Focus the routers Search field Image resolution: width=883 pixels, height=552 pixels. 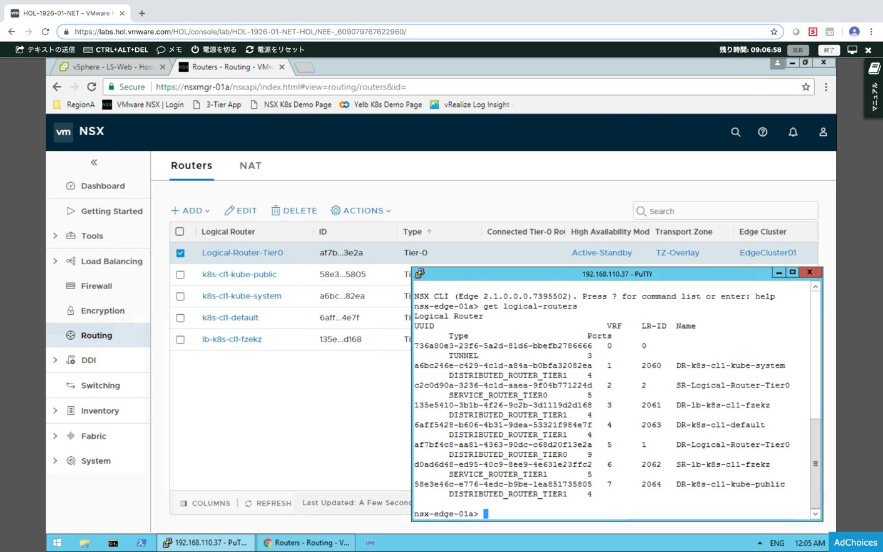pos(725,211)
